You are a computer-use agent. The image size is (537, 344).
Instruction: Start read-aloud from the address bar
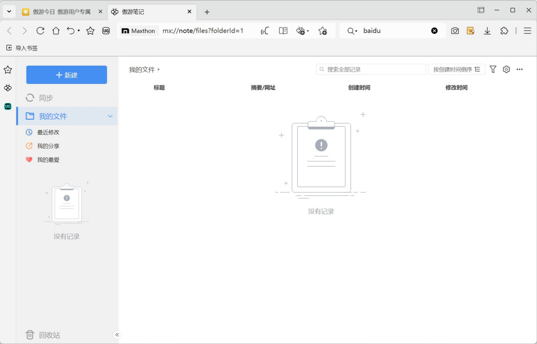[x=264, y=31]
